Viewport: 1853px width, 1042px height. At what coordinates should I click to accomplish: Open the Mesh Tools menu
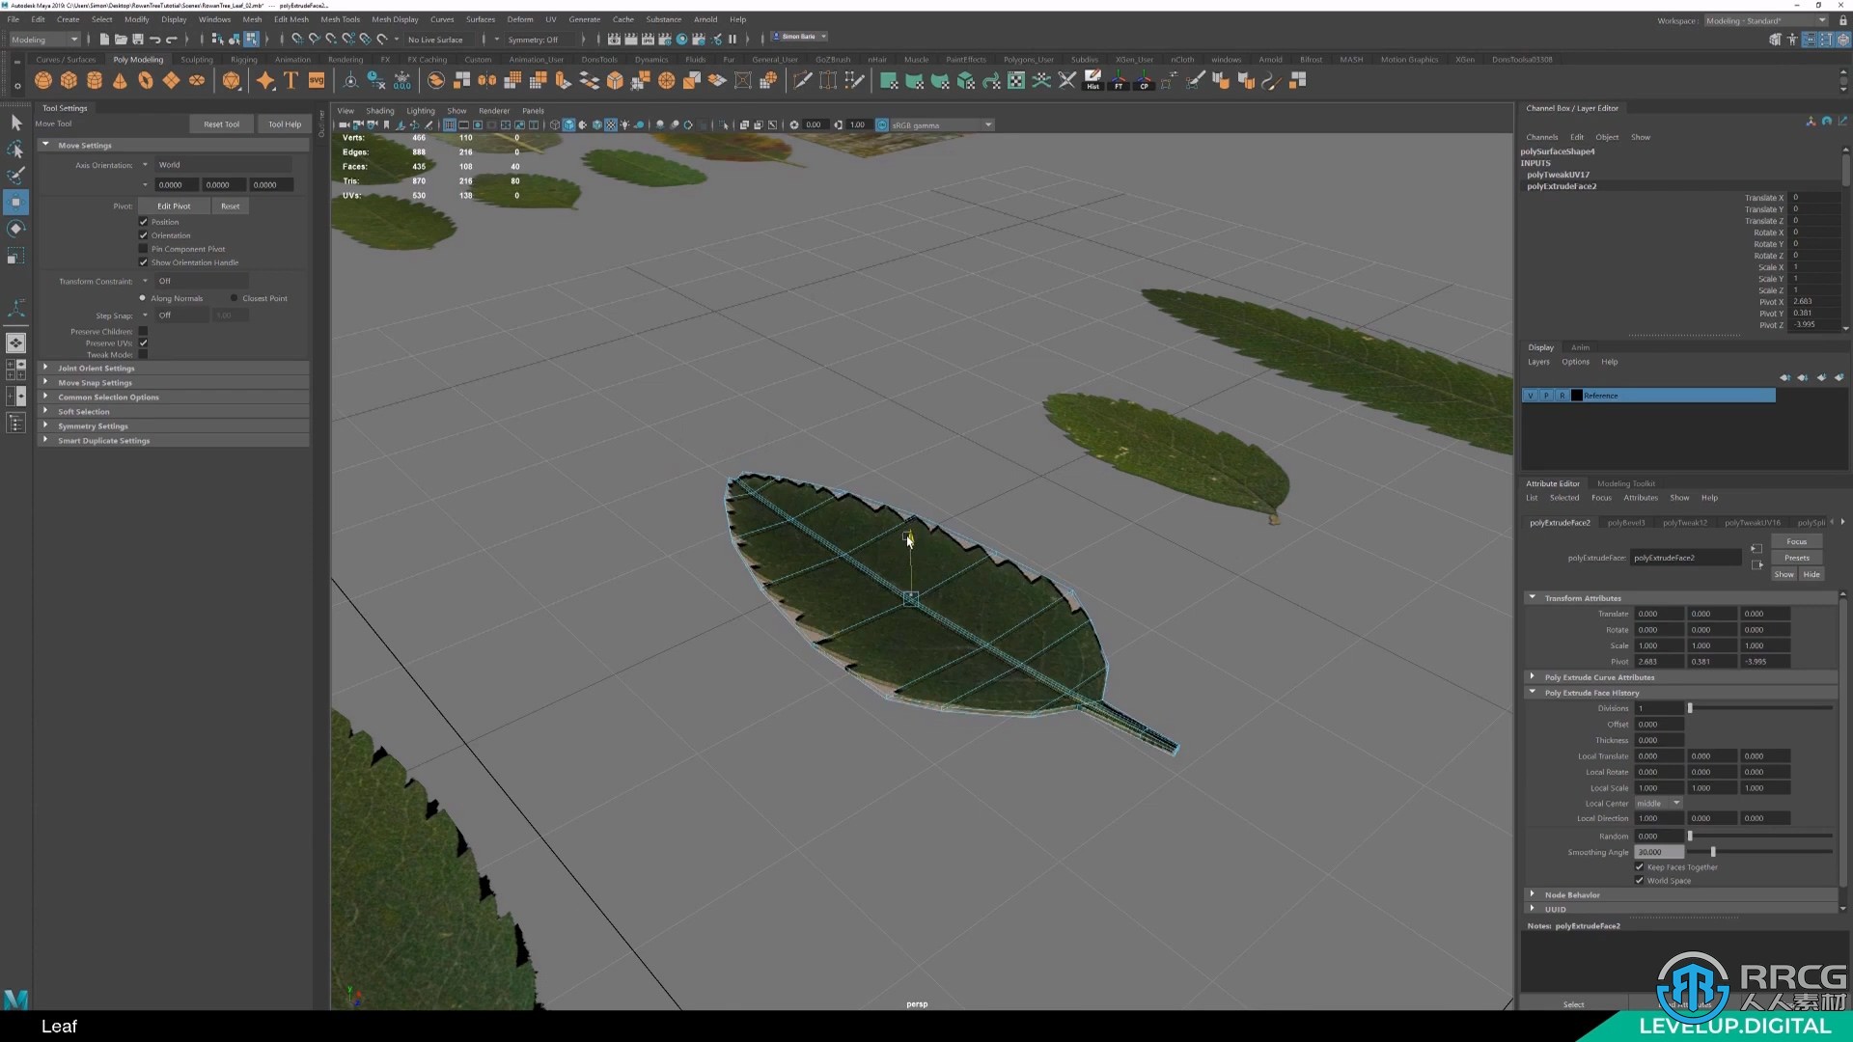340,19
